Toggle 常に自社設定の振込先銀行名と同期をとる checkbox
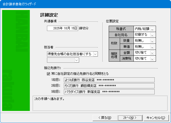 coord(48,74)
